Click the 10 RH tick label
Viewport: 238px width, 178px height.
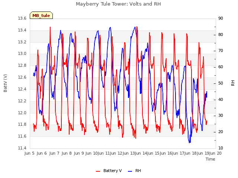[221, 148]
